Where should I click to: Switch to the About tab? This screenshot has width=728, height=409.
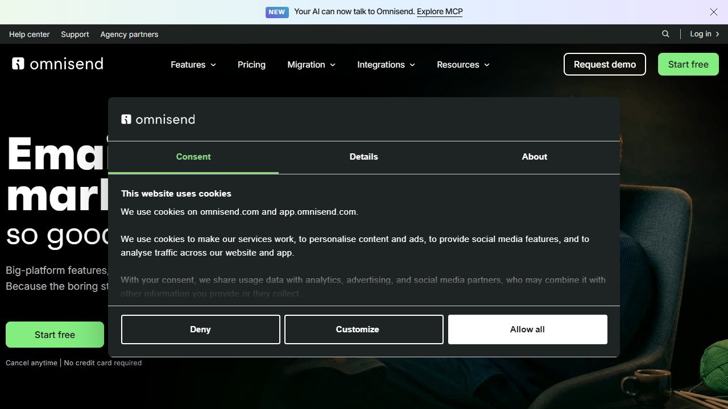(535, 157)
